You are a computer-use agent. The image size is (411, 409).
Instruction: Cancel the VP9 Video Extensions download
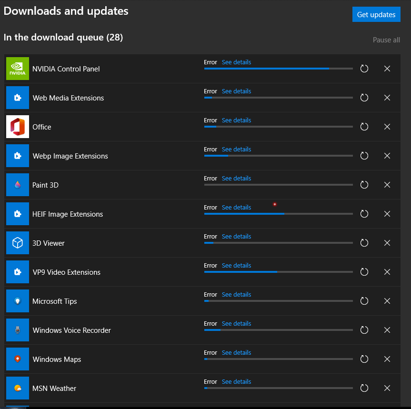[x=387, y=272]
